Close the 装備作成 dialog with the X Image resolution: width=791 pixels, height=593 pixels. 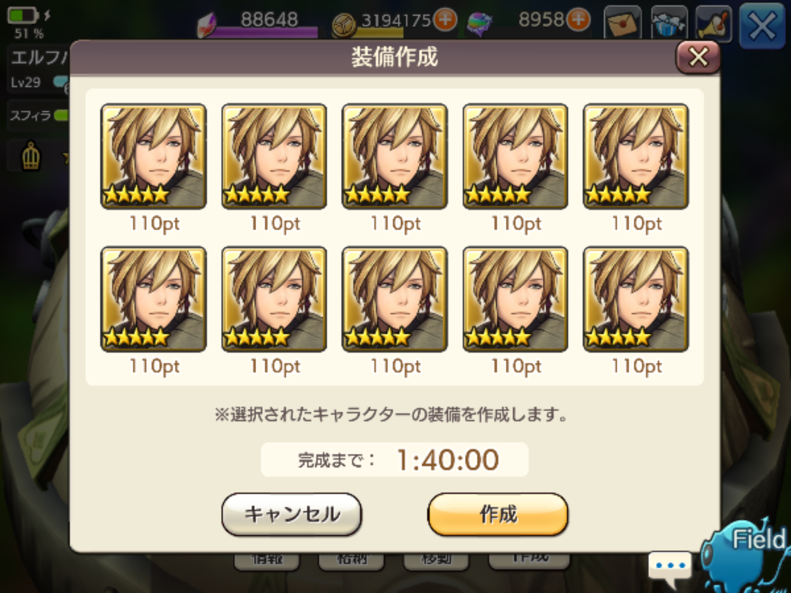(x=698, y=57)
